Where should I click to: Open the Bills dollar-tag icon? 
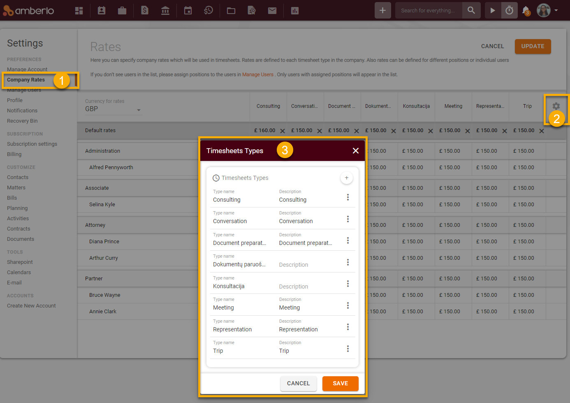click(144, 10)
